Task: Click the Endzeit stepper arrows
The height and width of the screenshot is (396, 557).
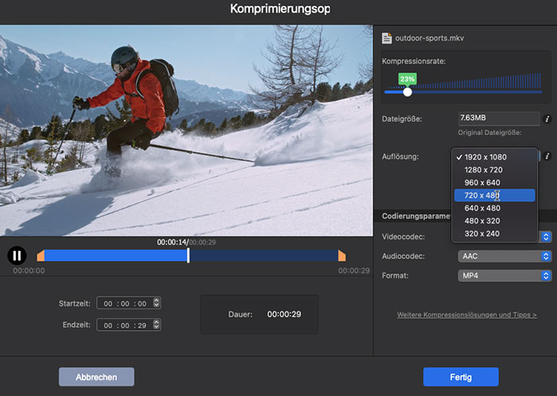Action: click(x=156, y=324)
